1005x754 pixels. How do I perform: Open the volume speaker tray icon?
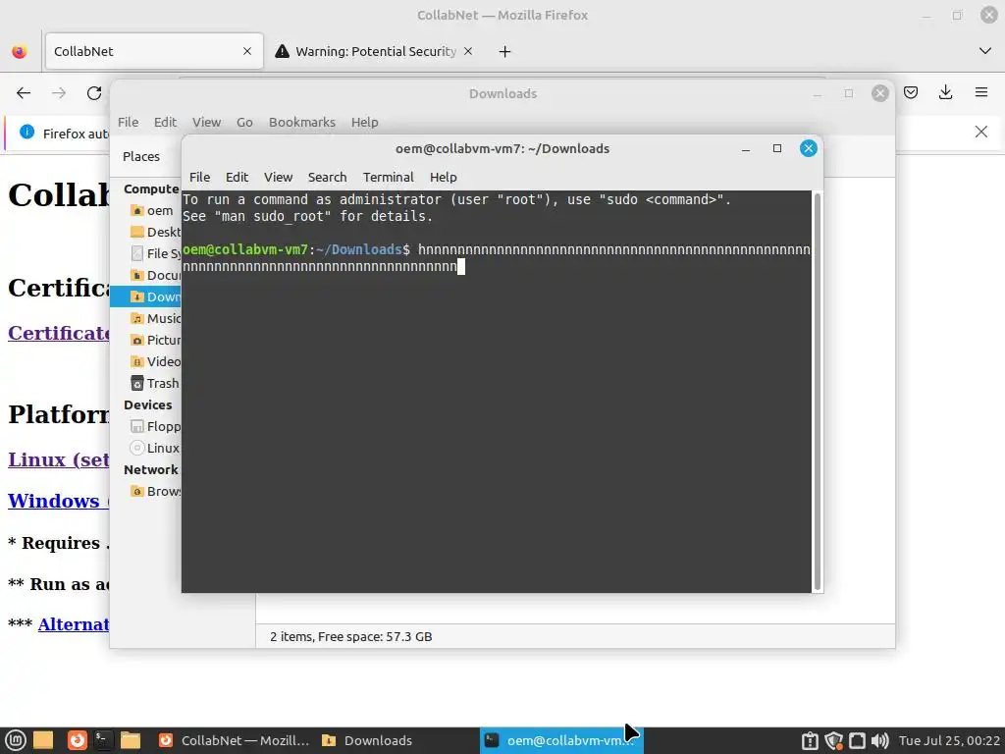[879, 740]
